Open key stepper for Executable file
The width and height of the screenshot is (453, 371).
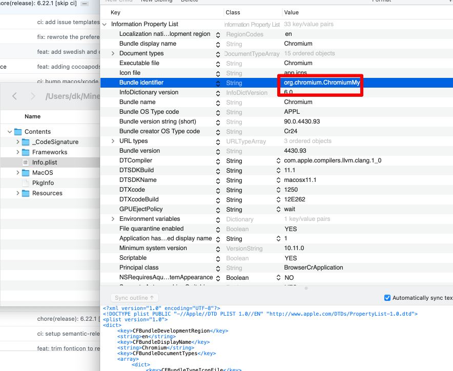coord(218,64)
